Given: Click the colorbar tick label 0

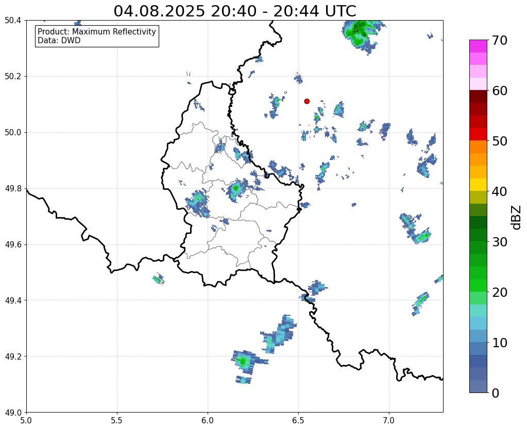Looking at the screenshot, I should click(496, 393).
